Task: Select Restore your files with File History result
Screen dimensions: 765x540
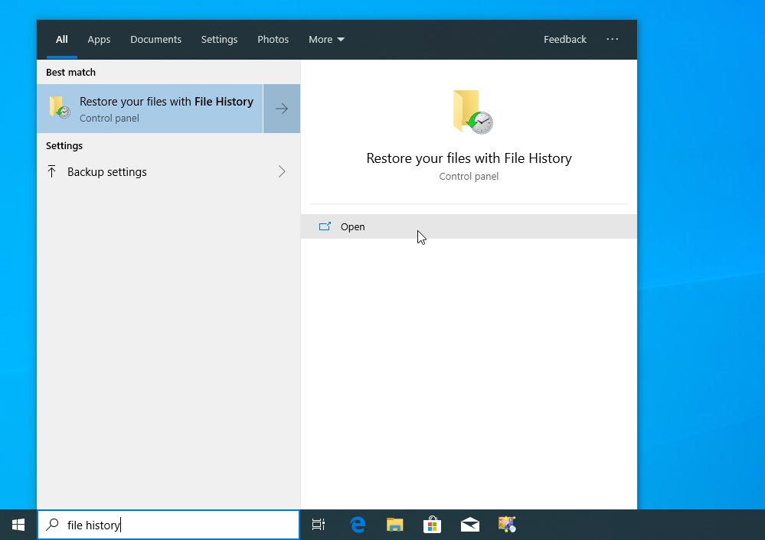Action: pyautogui.click(x=150, y=108)
